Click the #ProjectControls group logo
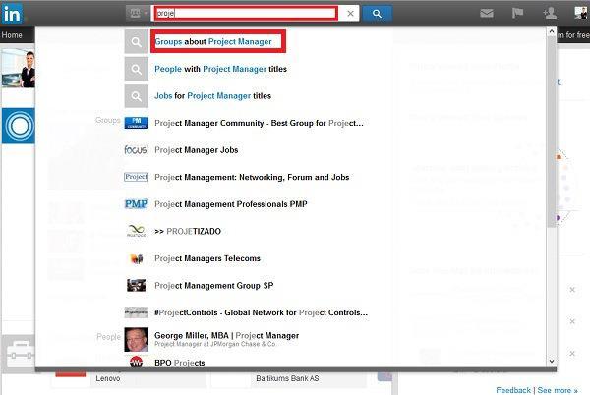This screenshot has width=590, height=395. pos(137,312)
